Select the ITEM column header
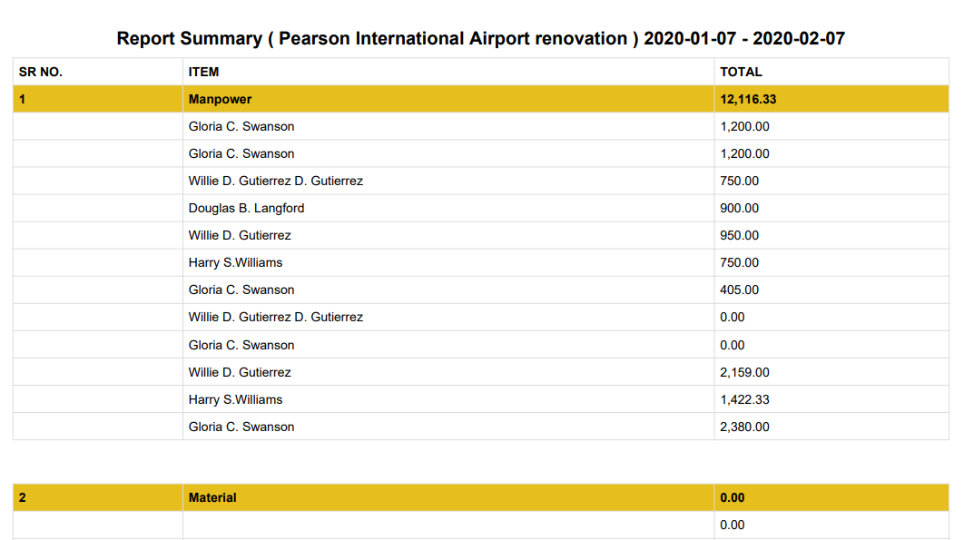The width and height of the screenshot is (964, 540). coord(203,72)
